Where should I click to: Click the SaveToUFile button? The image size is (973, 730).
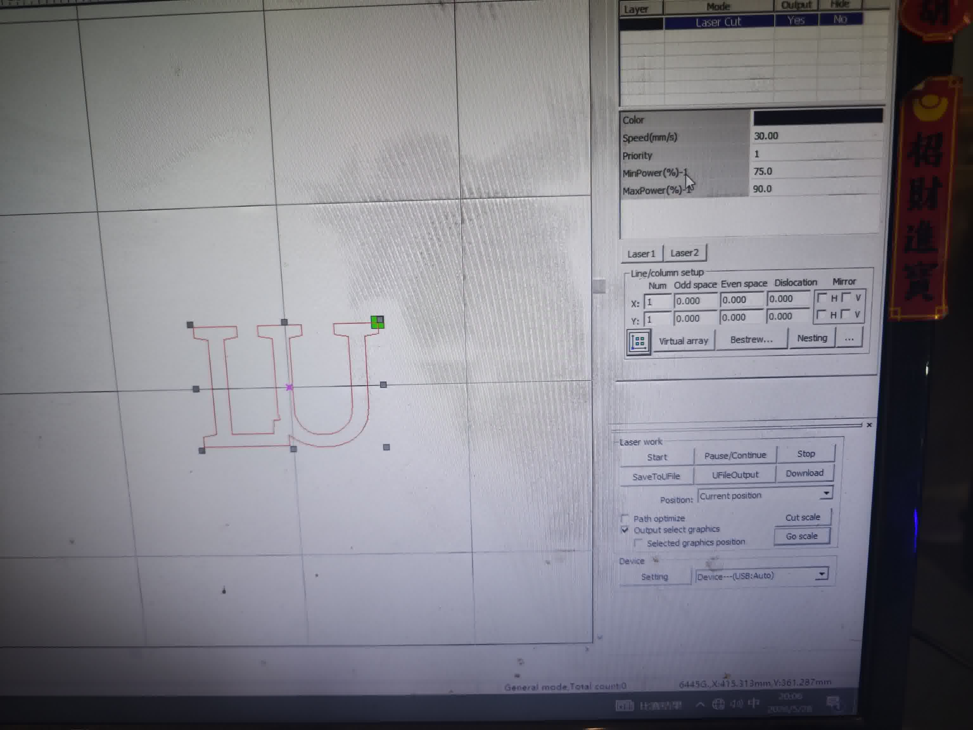point(656,477)
